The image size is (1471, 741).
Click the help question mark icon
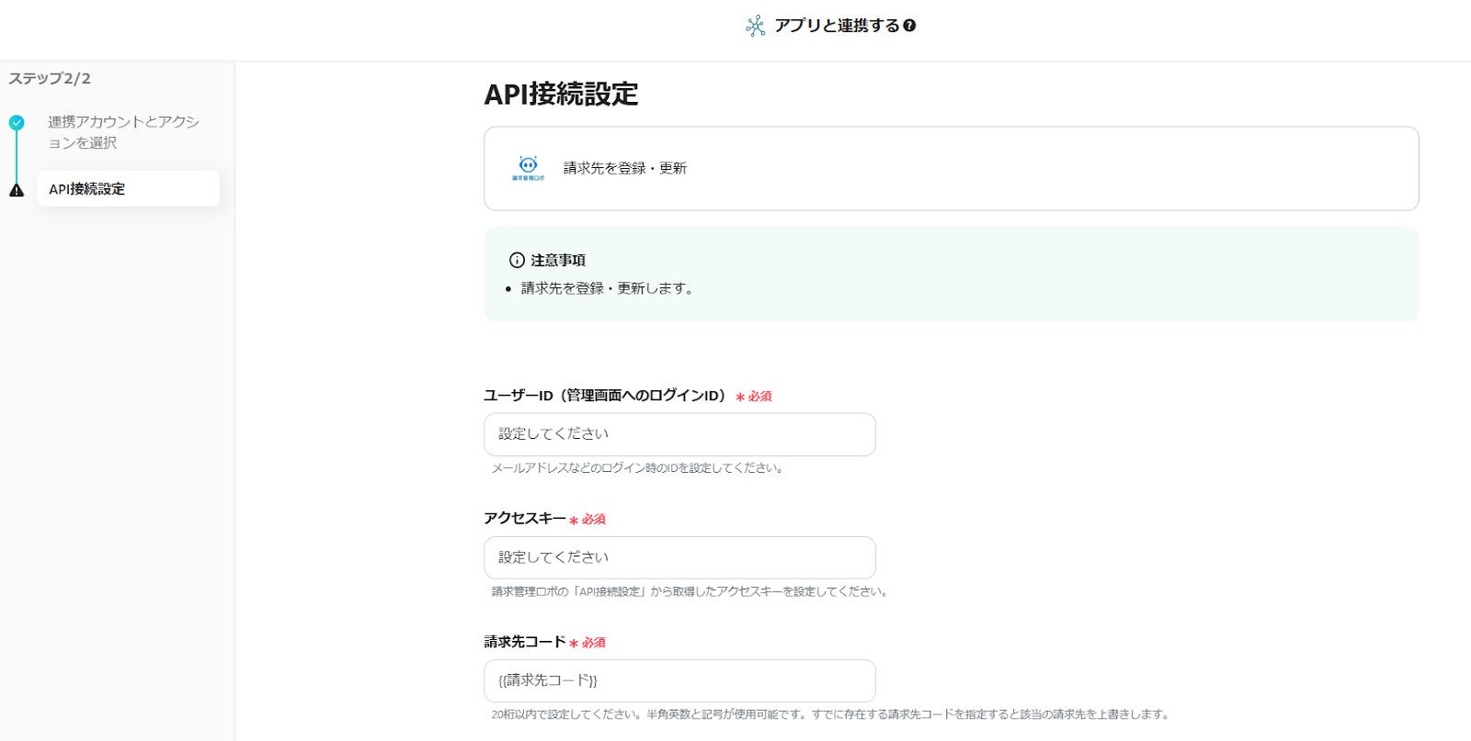click(909, 26)
